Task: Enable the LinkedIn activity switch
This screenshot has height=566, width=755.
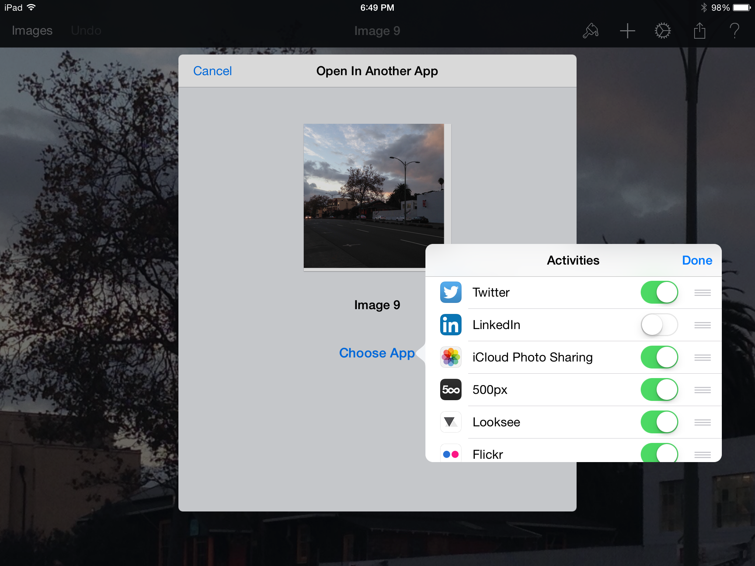Action: pos(659,325)
